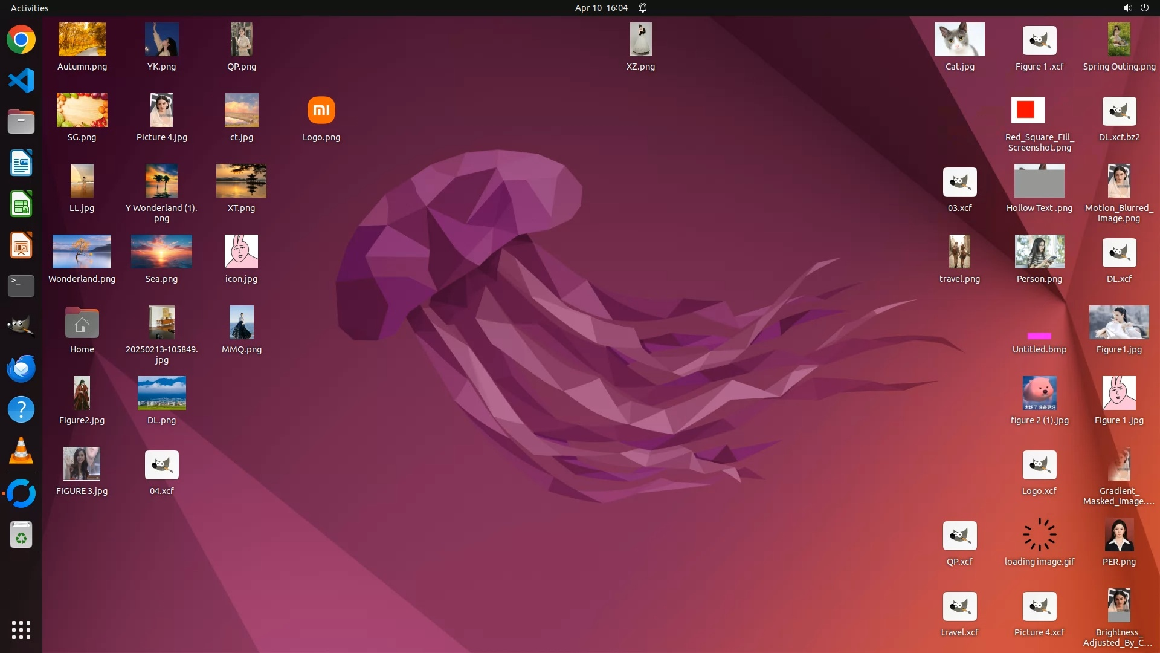Launch LibreOffice Writer from the dock
Screen dimensions: 1160x653
pyautogui.click(x=21, y=163)
